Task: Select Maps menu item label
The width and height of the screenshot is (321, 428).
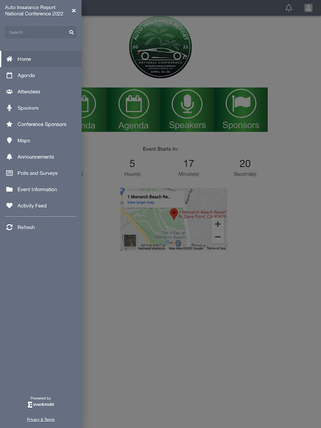Action: click(24, 141)
